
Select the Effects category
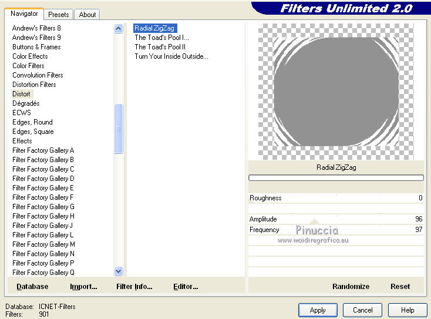click(22, 140)
